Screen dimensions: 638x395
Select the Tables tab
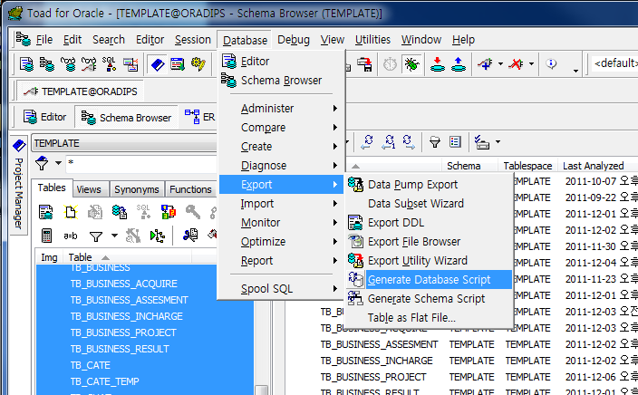coord(52,188)
